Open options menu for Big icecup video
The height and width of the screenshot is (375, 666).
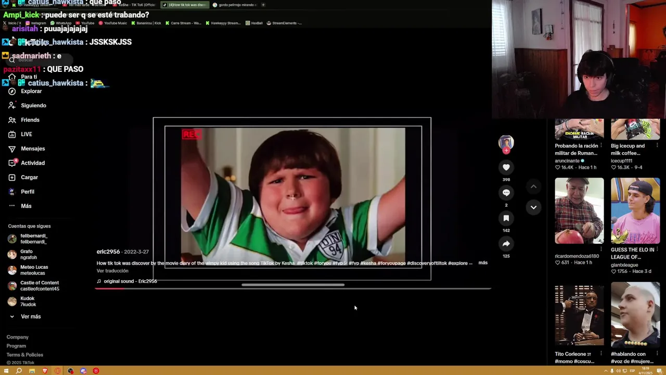pyautogui.click(x=658, y=146)
